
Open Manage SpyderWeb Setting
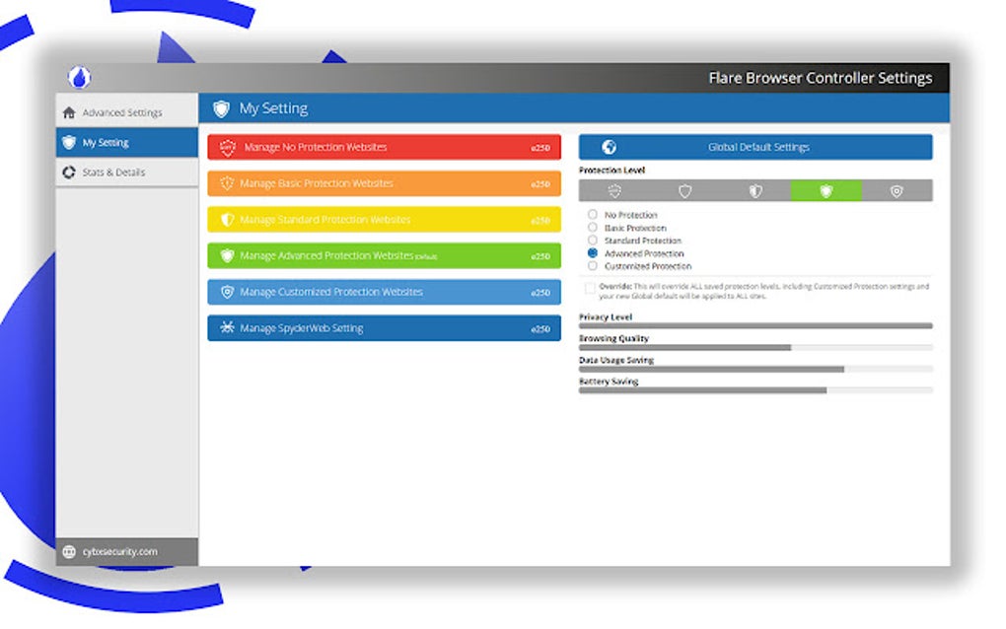point(384,326)
